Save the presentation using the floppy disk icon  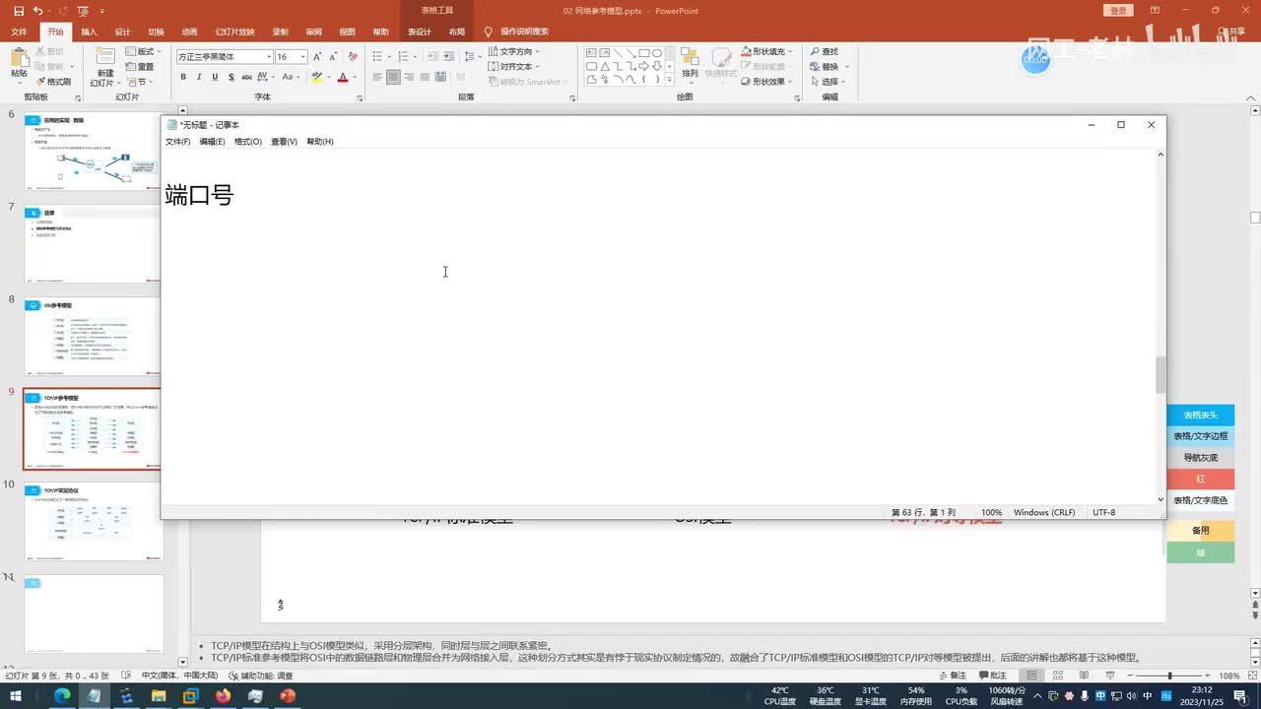click(x=19, y=11)
